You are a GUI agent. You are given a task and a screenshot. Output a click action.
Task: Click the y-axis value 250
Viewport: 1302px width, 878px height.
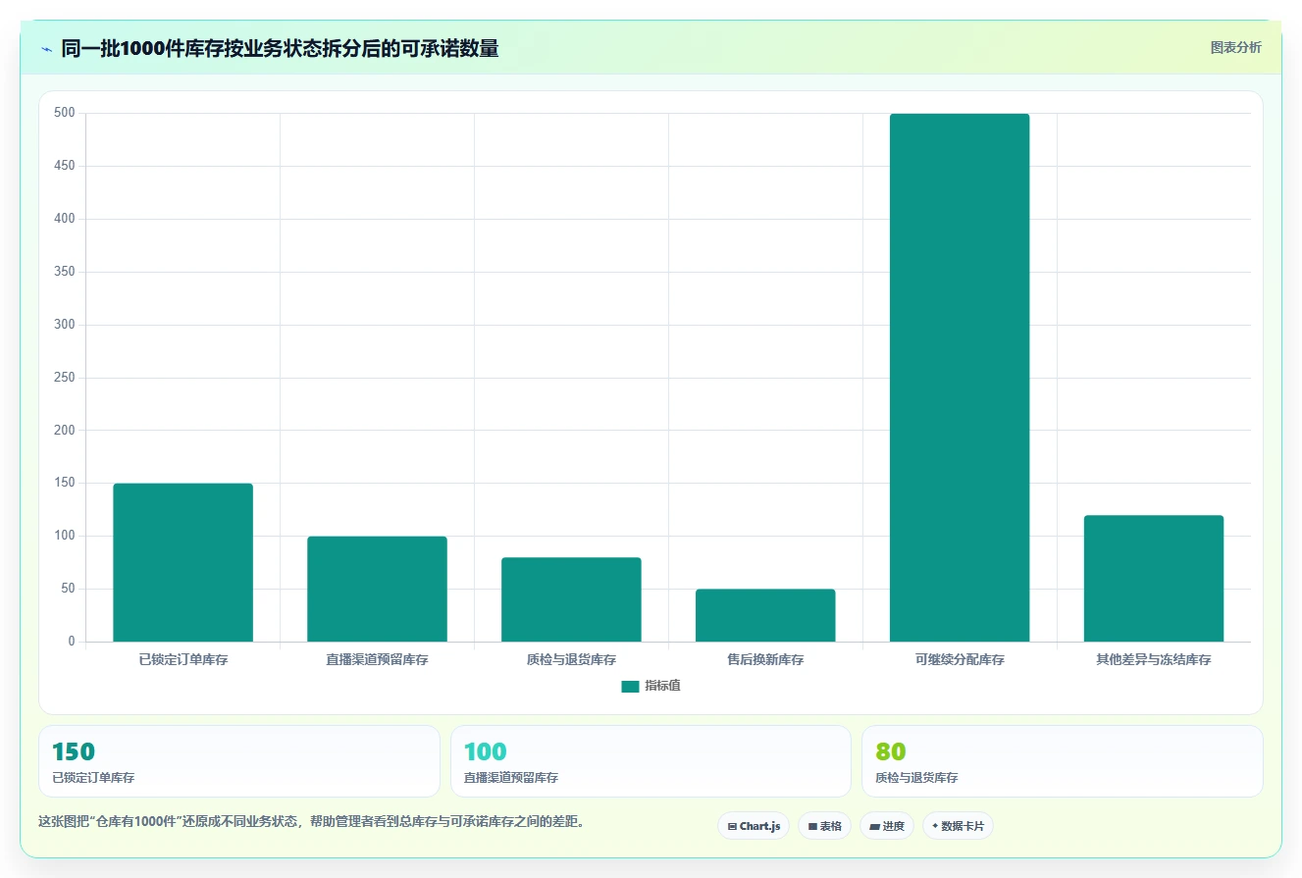pos(65,378)
